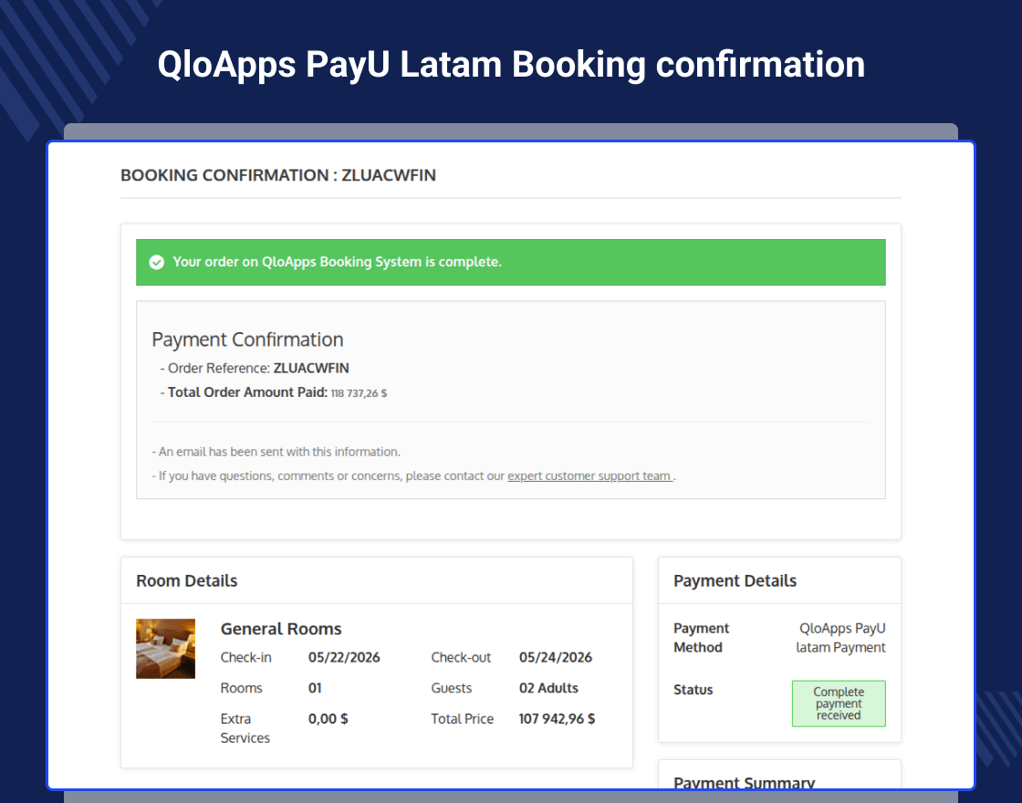
Task: Click the green checkmark success icon
Action: [x=156, y=262]
